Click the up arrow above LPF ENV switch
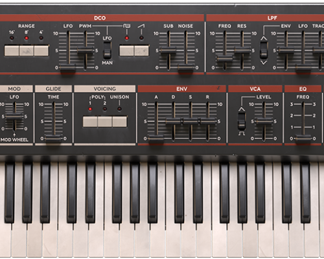 [264, 38]
